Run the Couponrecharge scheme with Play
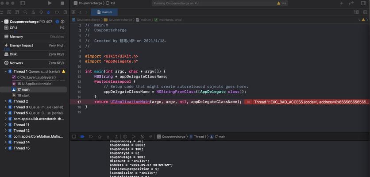The width and height of the screenshot is (370, 177). click(x=50, y=3)
